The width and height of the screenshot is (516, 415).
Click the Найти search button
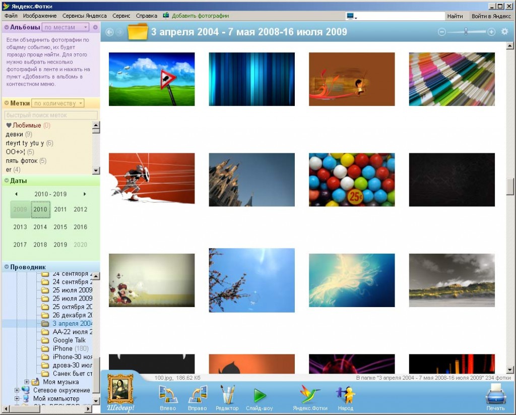click(455, 16)
